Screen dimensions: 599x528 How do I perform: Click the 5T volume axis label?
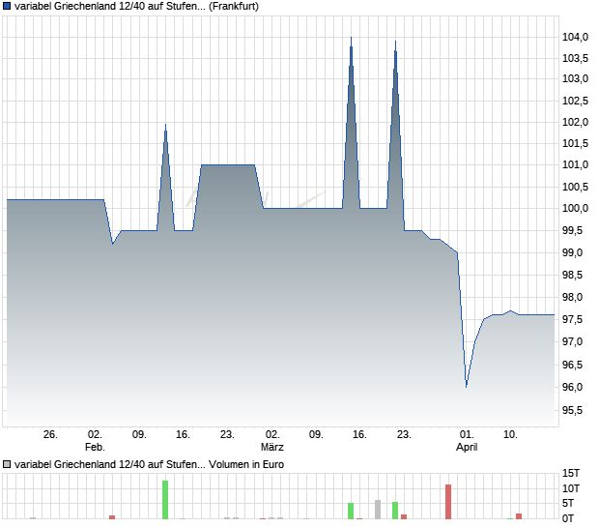[x=568, y=503]
